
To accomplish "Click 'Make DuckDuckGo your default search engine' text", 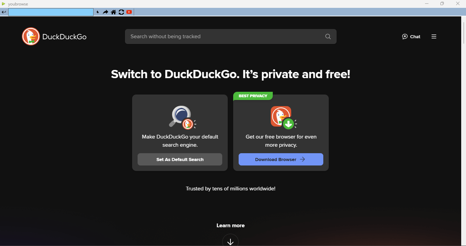I will pyautogui.click(x=180, y=141).
